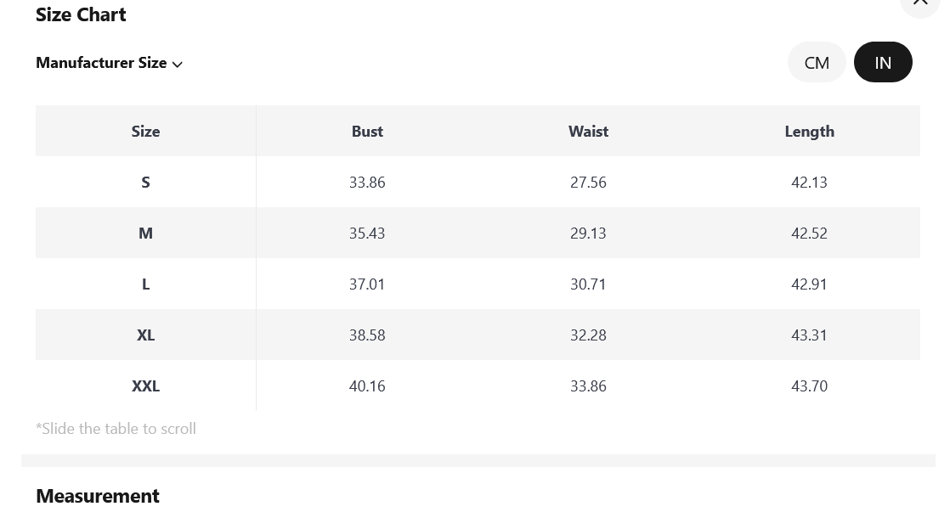Click the Measurement section heading
Screen dimensions: 950x512
pyautogui.click(x=98, y=496)
